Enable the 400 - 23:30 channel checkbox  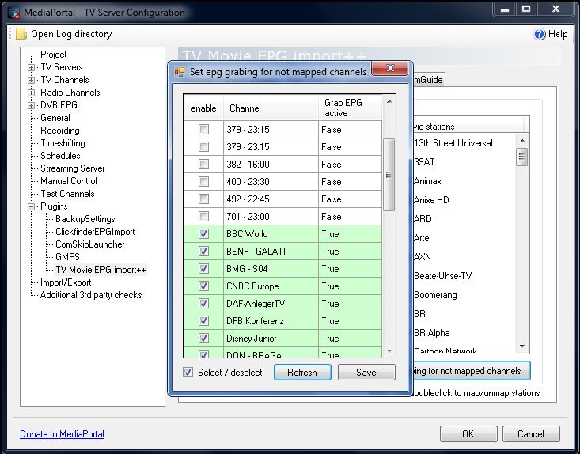tap(203, 182)
